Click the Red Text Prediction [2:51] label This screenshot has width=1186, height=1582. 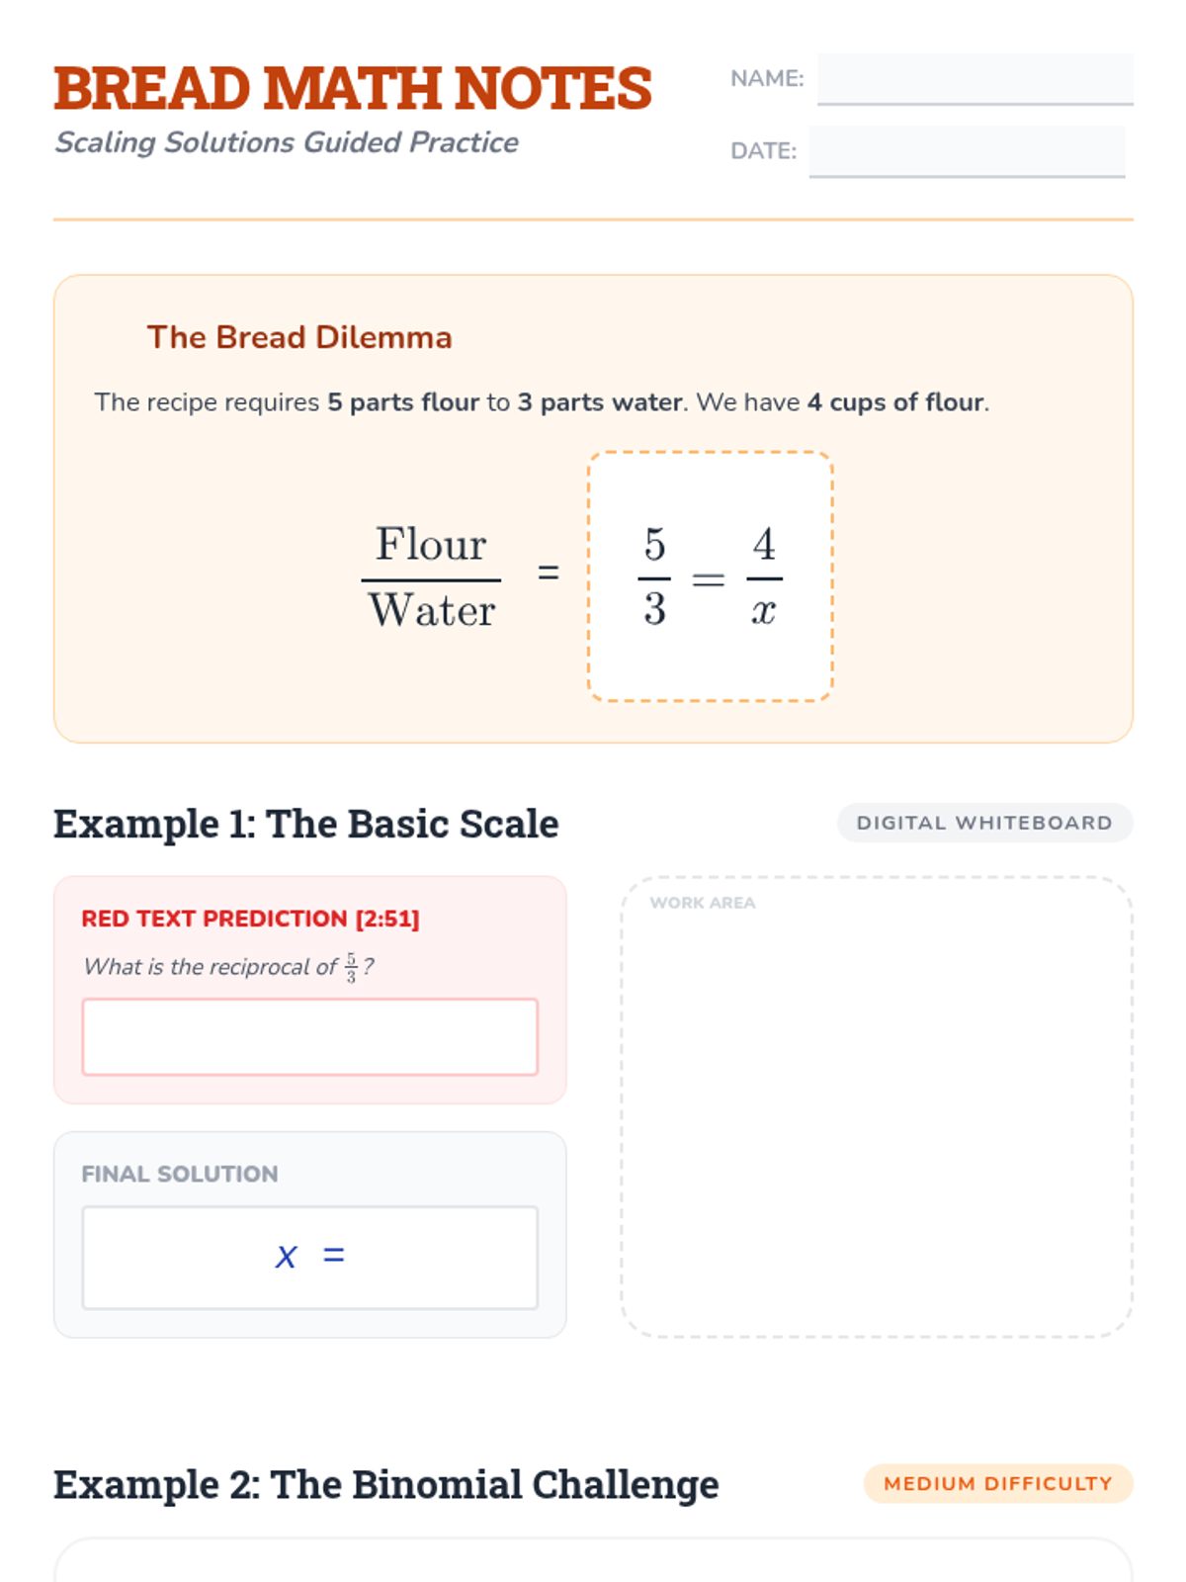[x=250, y=919]
